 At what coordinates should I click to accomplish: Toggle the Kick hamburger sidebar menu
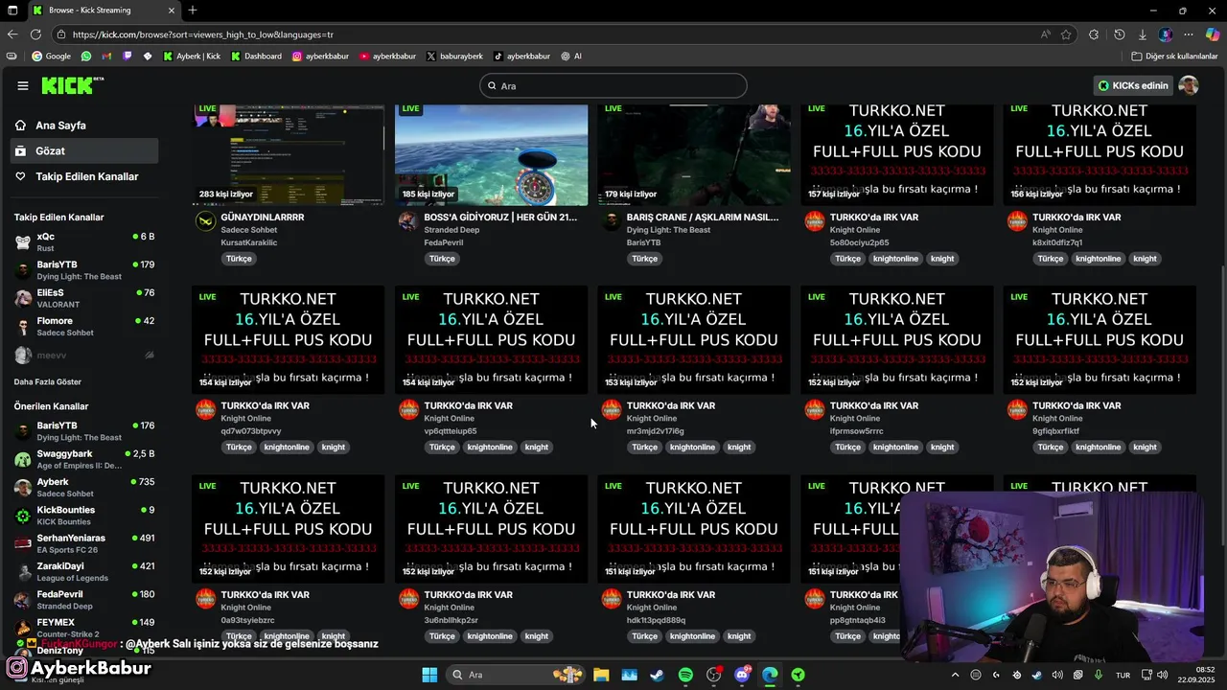[x=23, y=85]
